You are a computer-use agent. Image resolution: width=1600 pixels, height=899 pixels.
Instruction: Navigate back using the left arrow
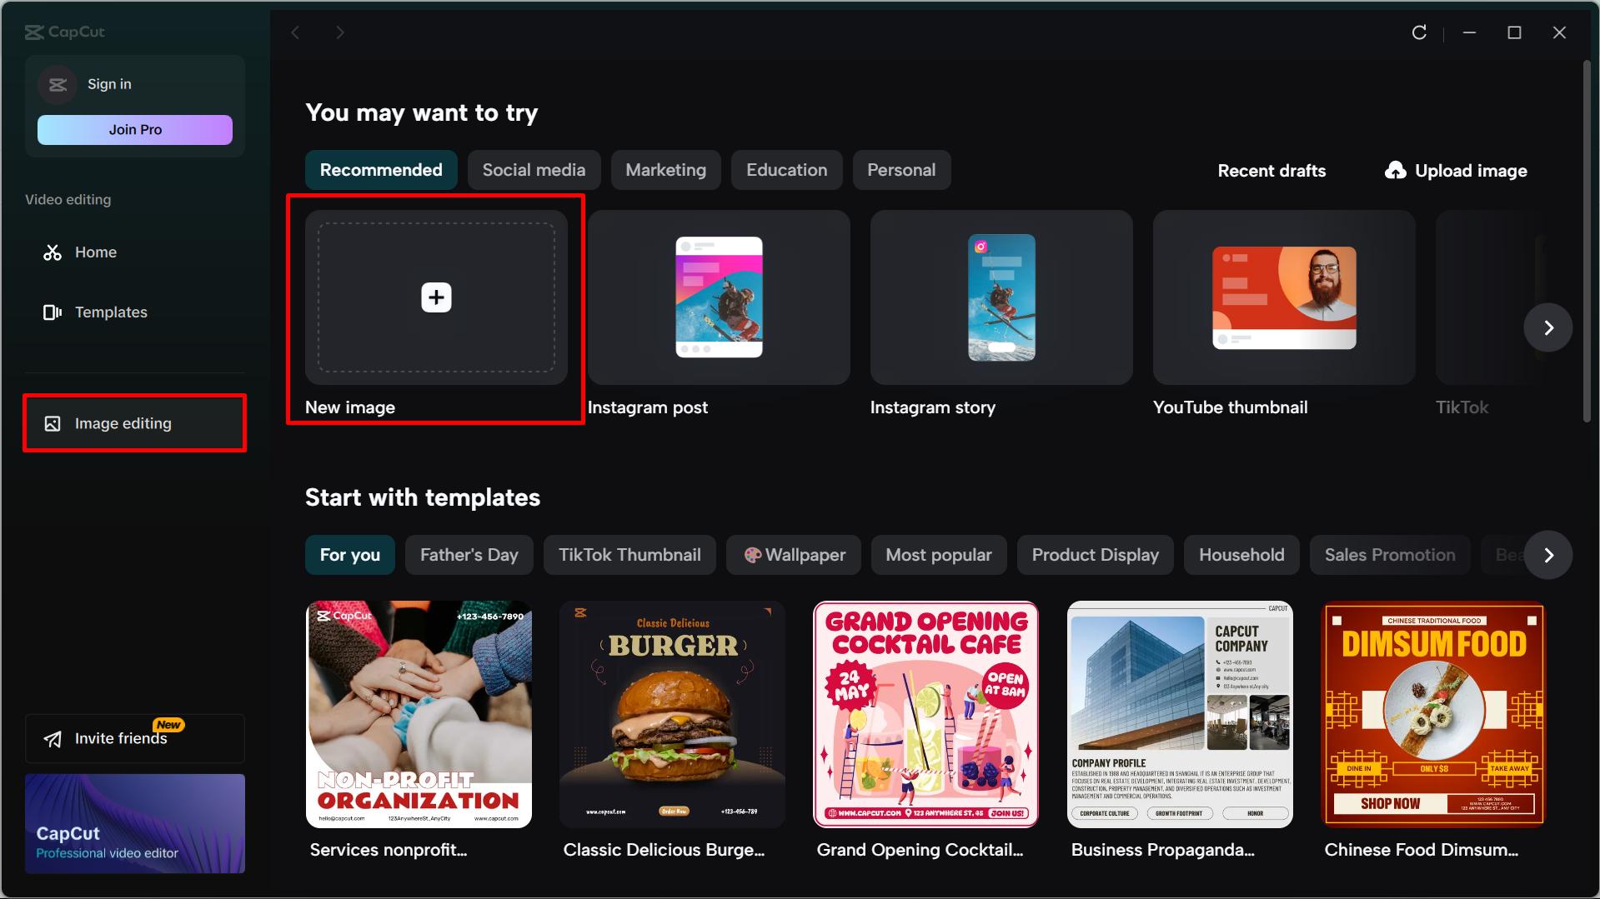pos(295,32)
